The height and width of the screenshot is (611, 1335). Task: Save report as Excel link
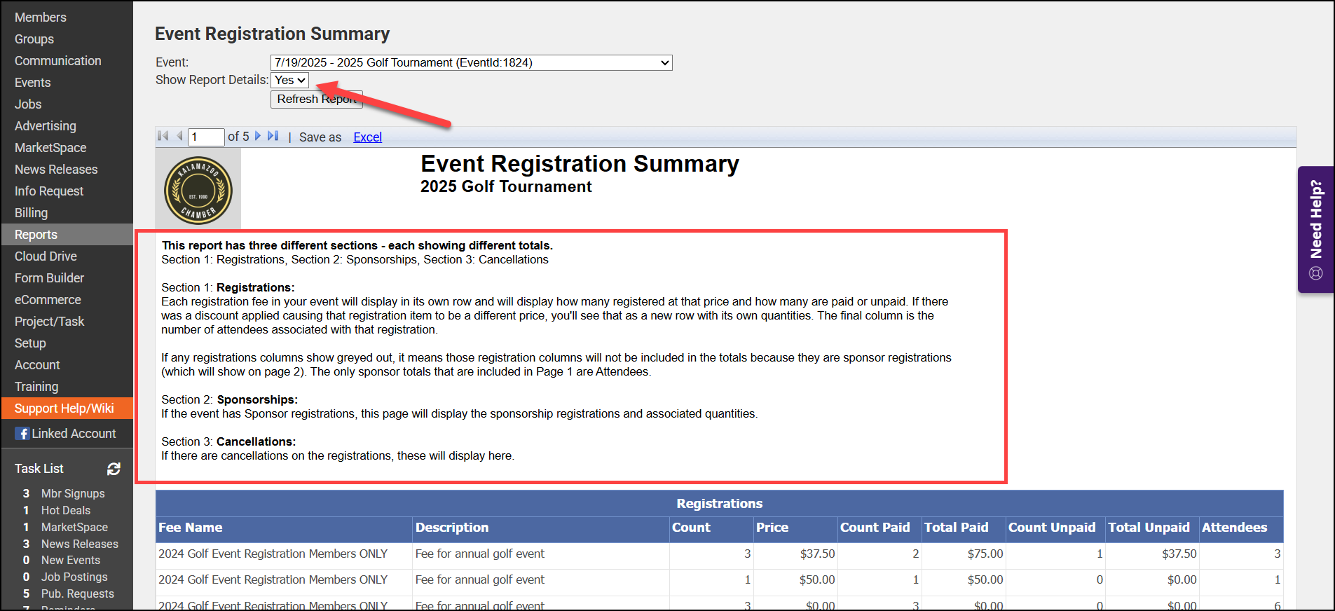pyautogui.click(x=367, y=137)
